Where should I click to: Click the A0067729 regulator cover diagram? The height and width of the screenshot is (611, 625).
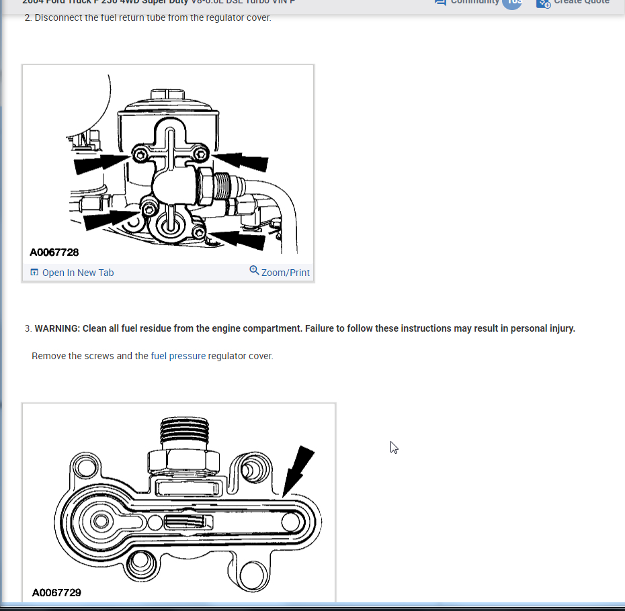click(179, 503)
